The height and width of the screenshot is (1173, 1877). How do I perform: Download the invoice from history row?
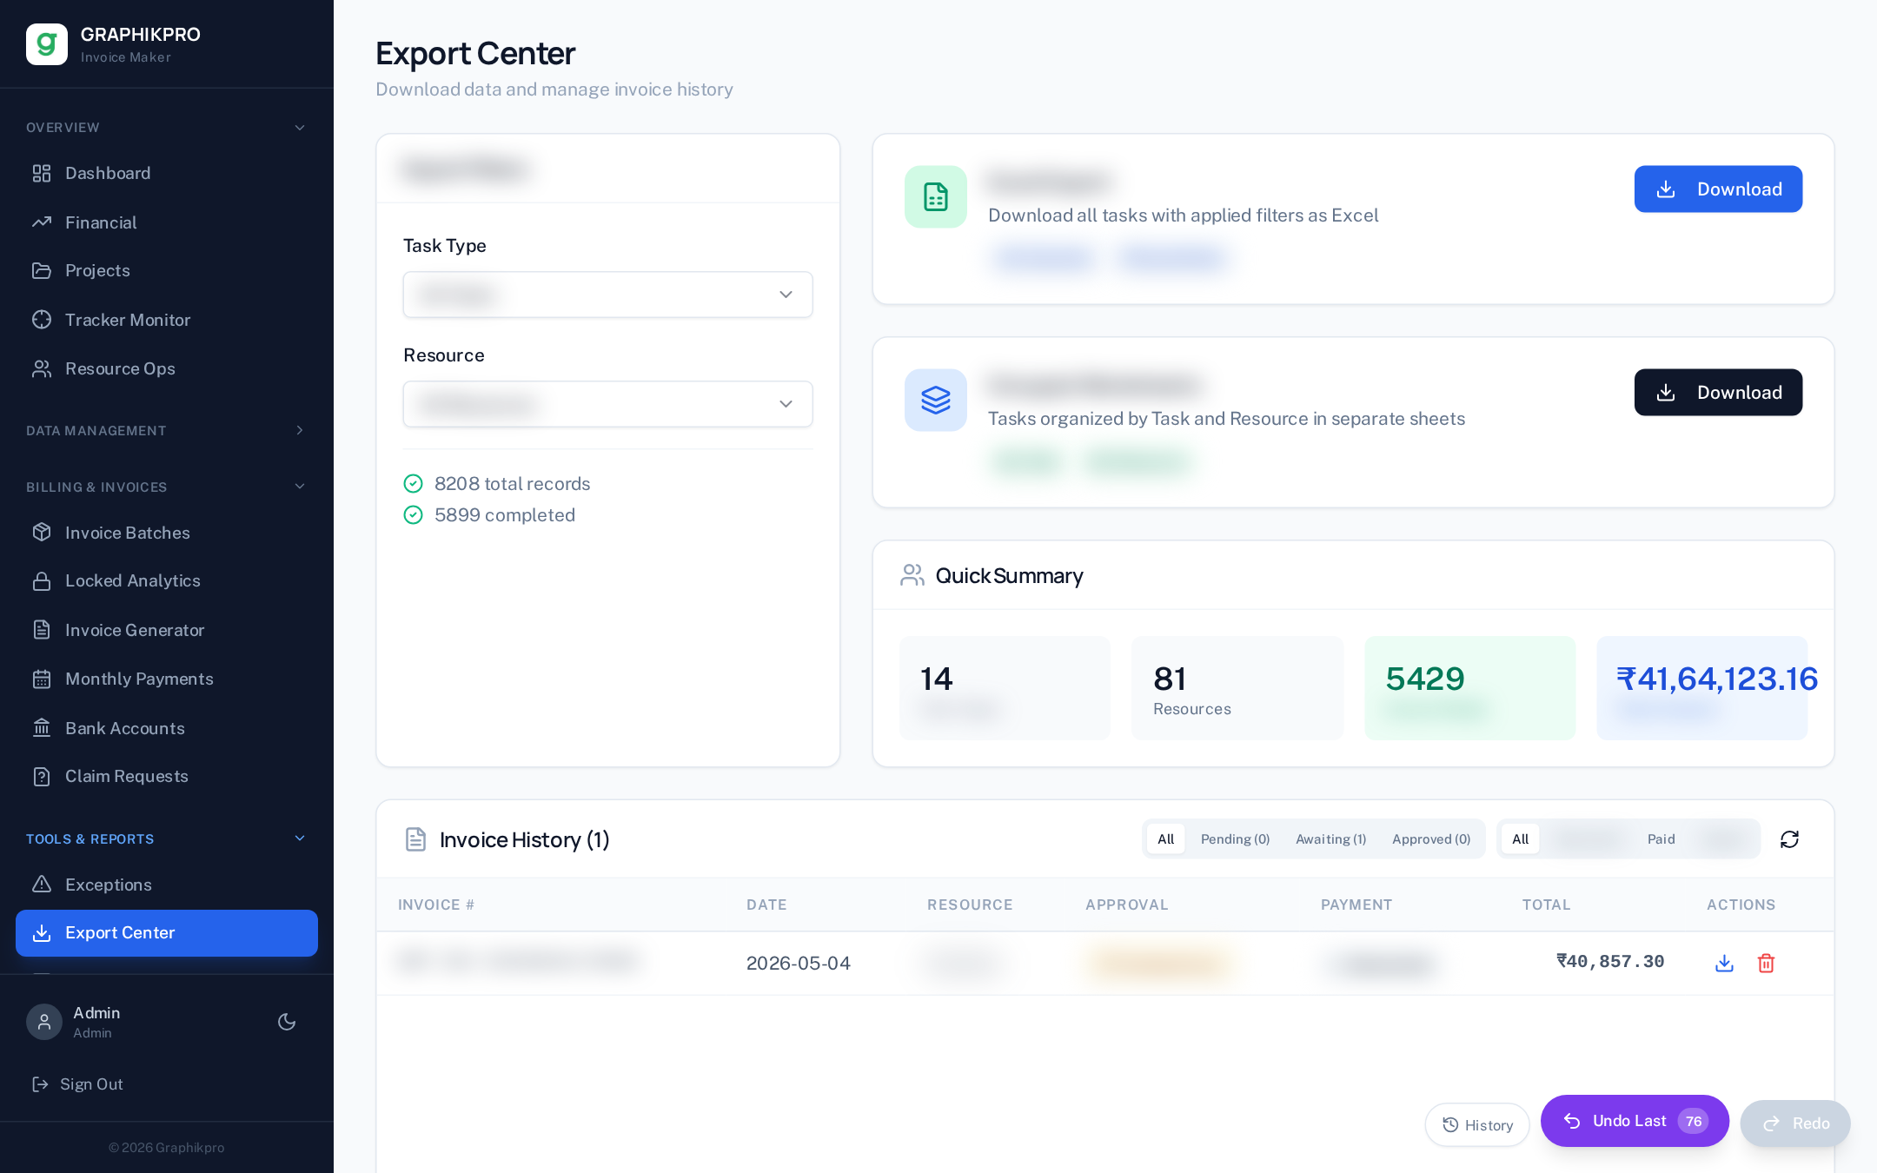pos(1724,963)
